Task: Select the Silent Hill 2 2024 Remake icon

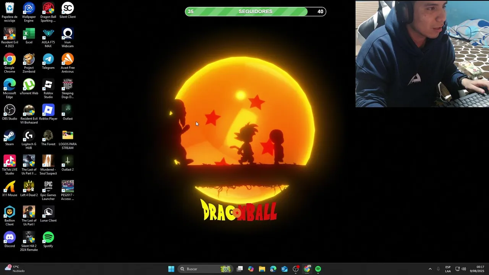Action: (29, 241)
